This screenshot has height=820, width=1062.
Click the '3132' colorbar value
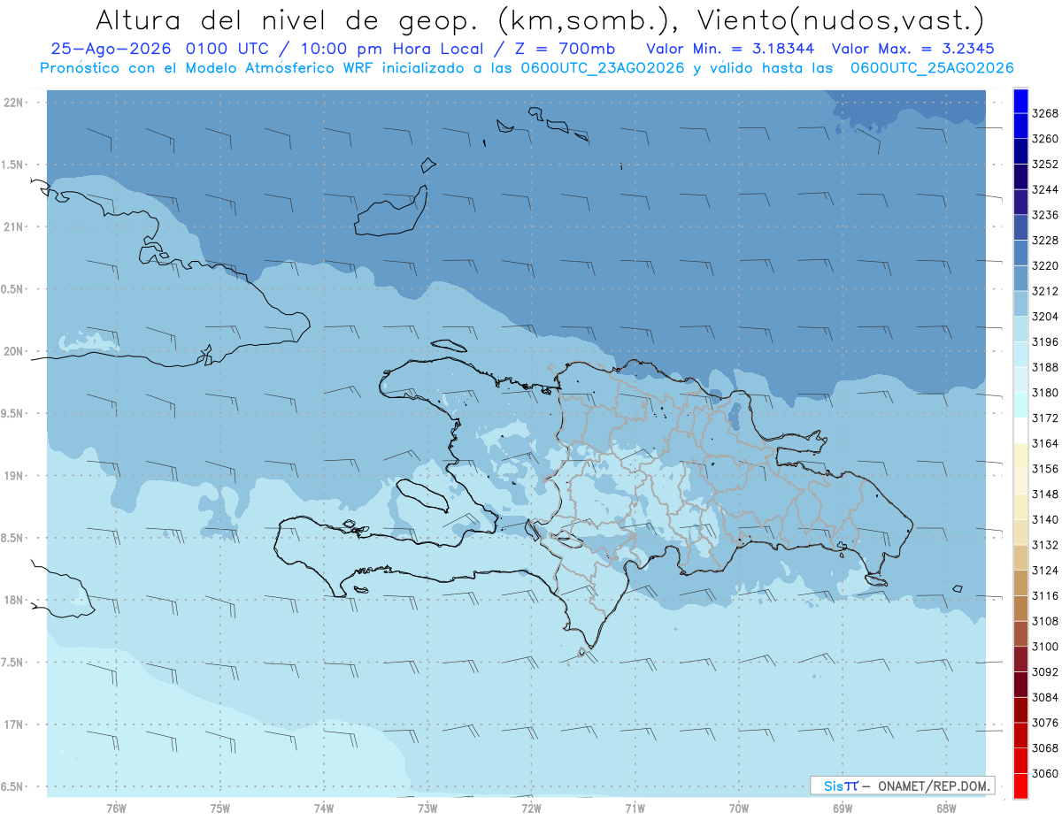[1045, 545]
